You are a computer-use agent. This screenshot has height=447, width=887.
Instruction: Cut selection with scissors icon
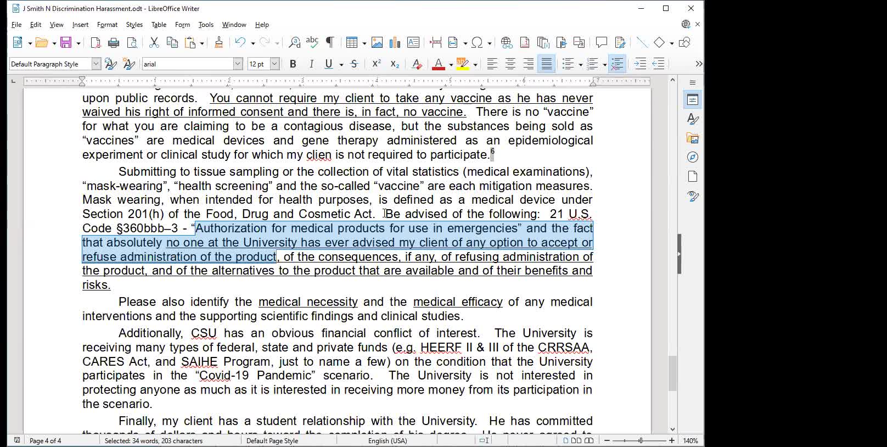154,43
